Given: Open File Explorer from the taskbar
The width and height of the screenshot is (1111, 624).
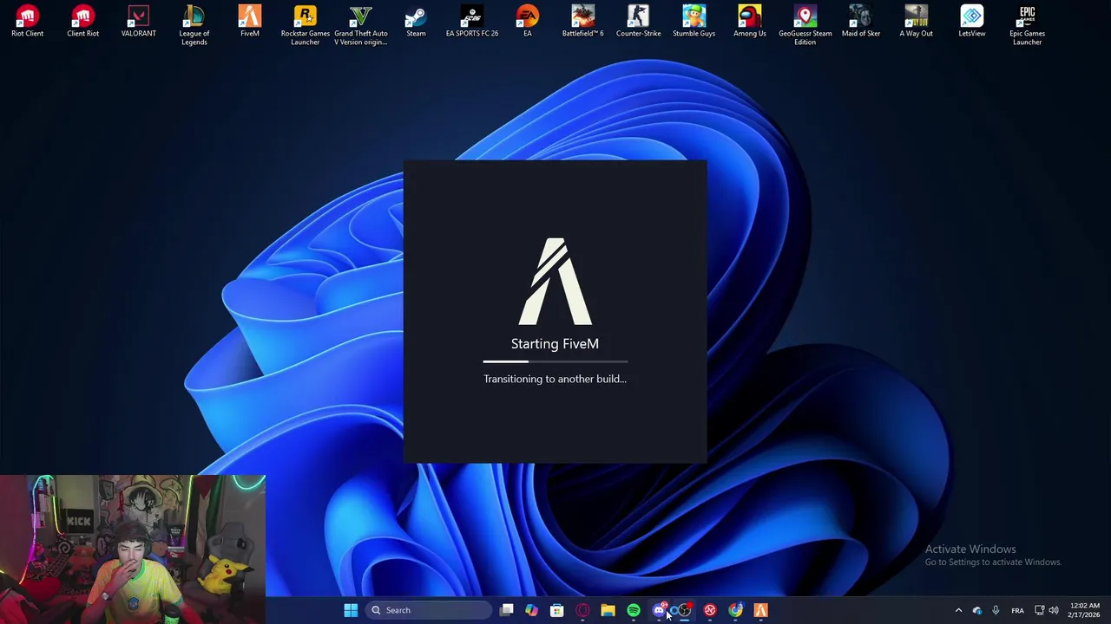Looking at the screenshot, I should click(608, 610).
